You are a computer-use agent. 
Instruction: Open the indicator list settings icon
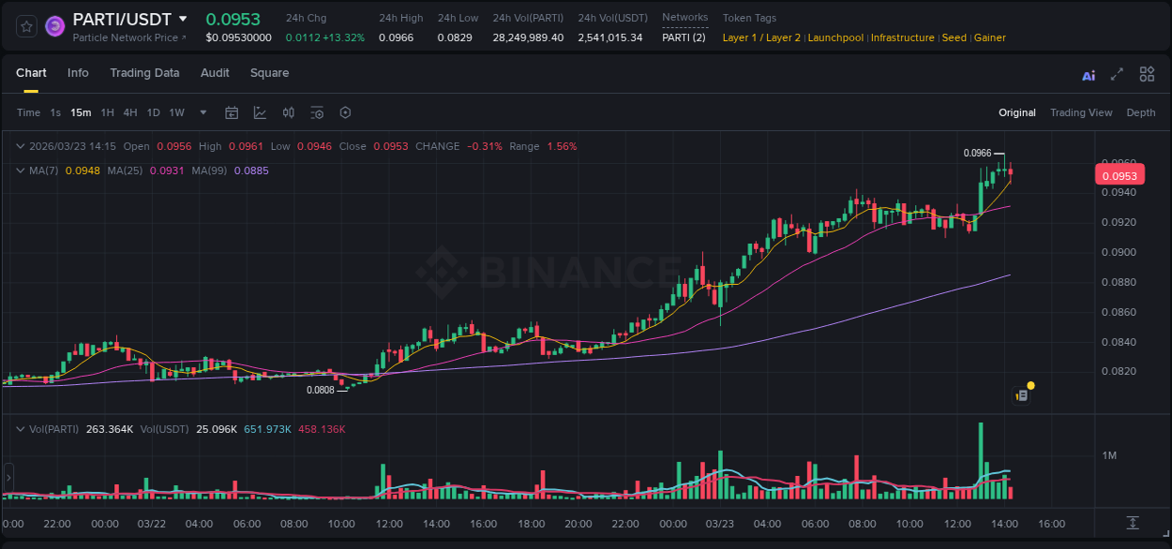(x=317, y=112)
